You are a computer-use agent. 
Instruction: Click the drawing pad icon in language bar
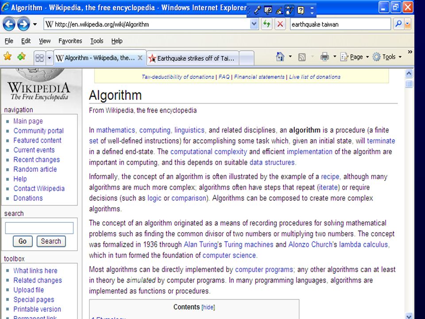click(x=290, y=10)
